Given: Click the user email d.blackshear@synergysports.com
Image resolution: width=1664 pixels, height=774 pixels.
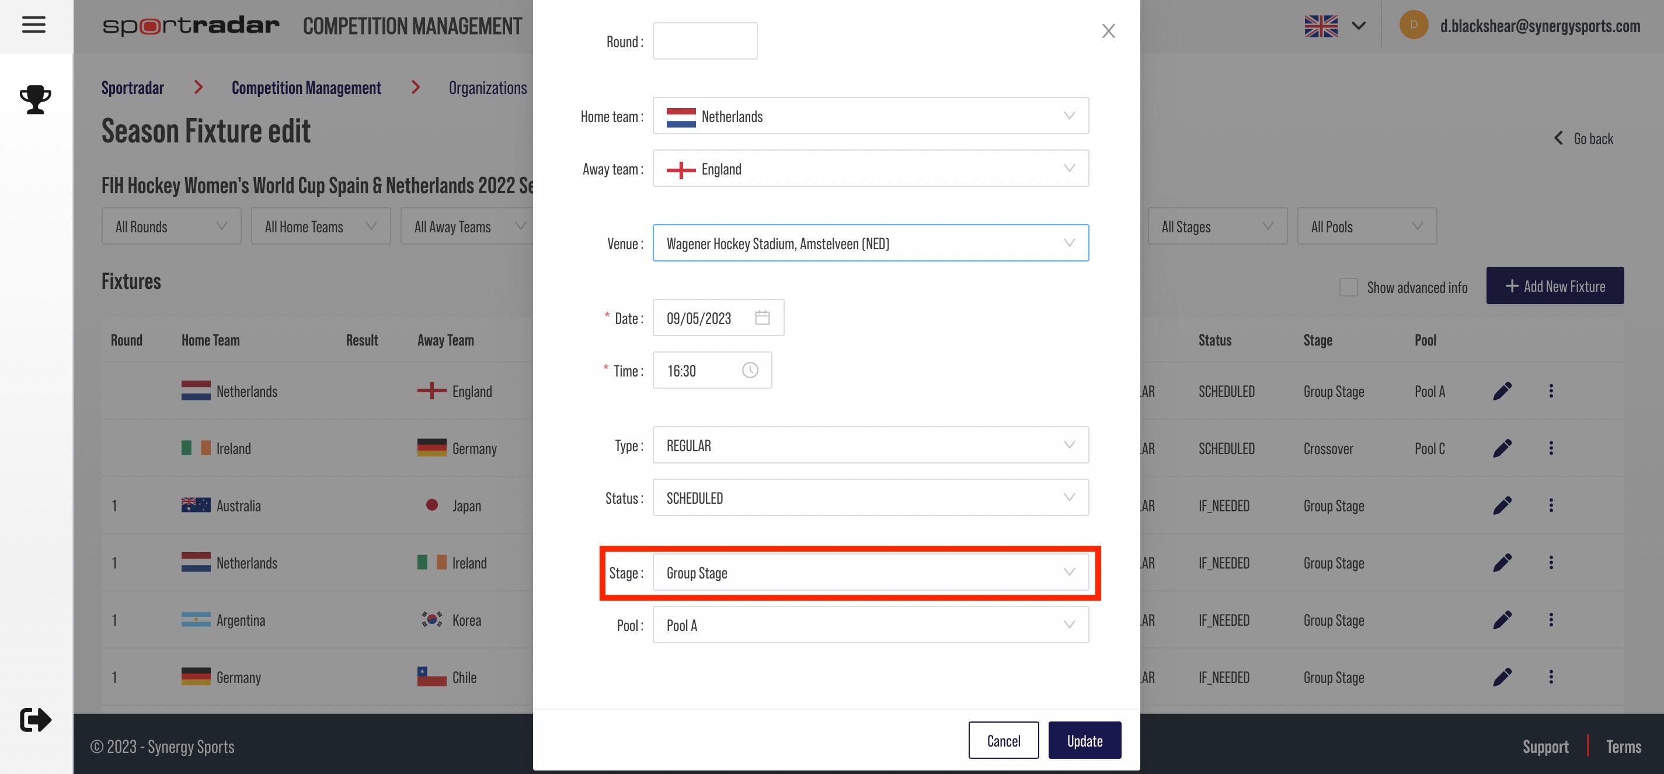Looking at the screenshot, I should point(1540,26).
